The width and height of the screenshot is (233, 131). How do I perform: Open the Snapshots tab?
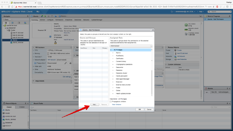pos(69,20)
